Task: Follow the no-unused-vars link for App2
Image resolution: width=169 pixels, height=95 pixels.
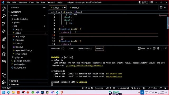Action: [114, 74]
